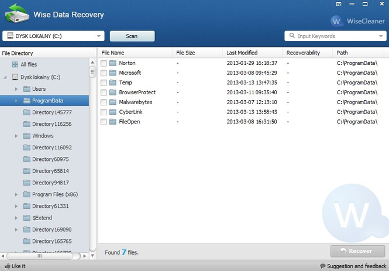Click the speech bubble feedback icon

(x=322, y=266)
